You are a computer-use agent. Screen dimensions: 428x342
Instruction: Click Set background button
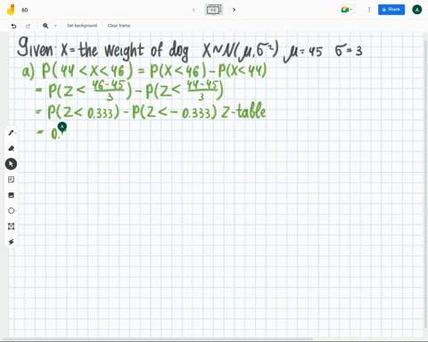(x=82, y=26)
